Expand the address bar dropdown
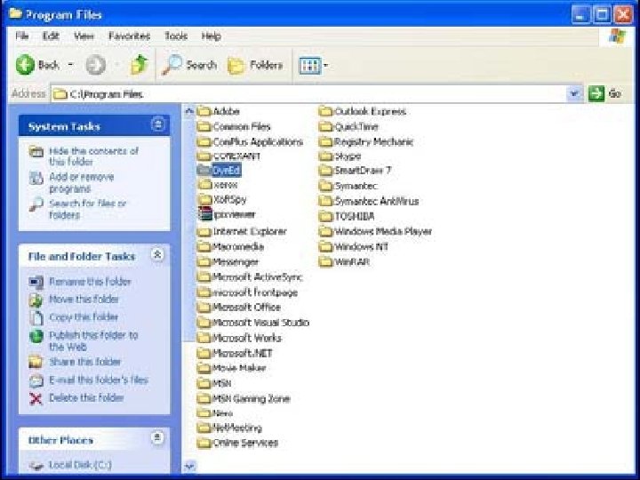The width and height of the screenshot is (640, 480). 574,94
